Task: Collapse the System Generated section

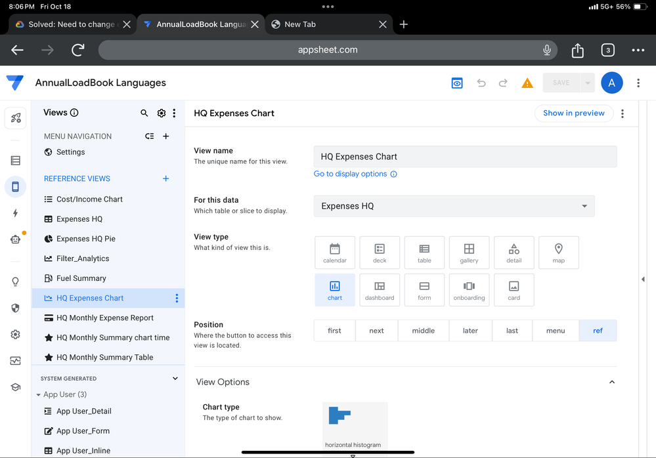Action: [175, 378]
